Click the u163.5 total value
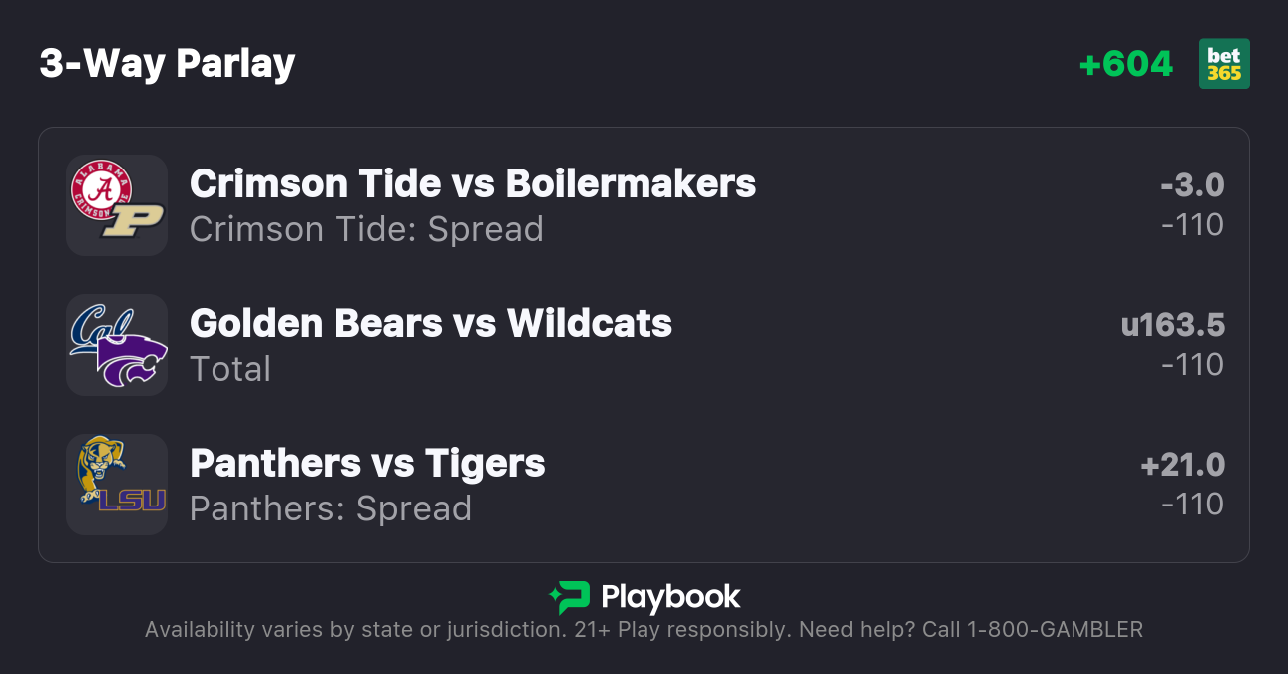1288x674 pixels. click(x=1172, y=325)
